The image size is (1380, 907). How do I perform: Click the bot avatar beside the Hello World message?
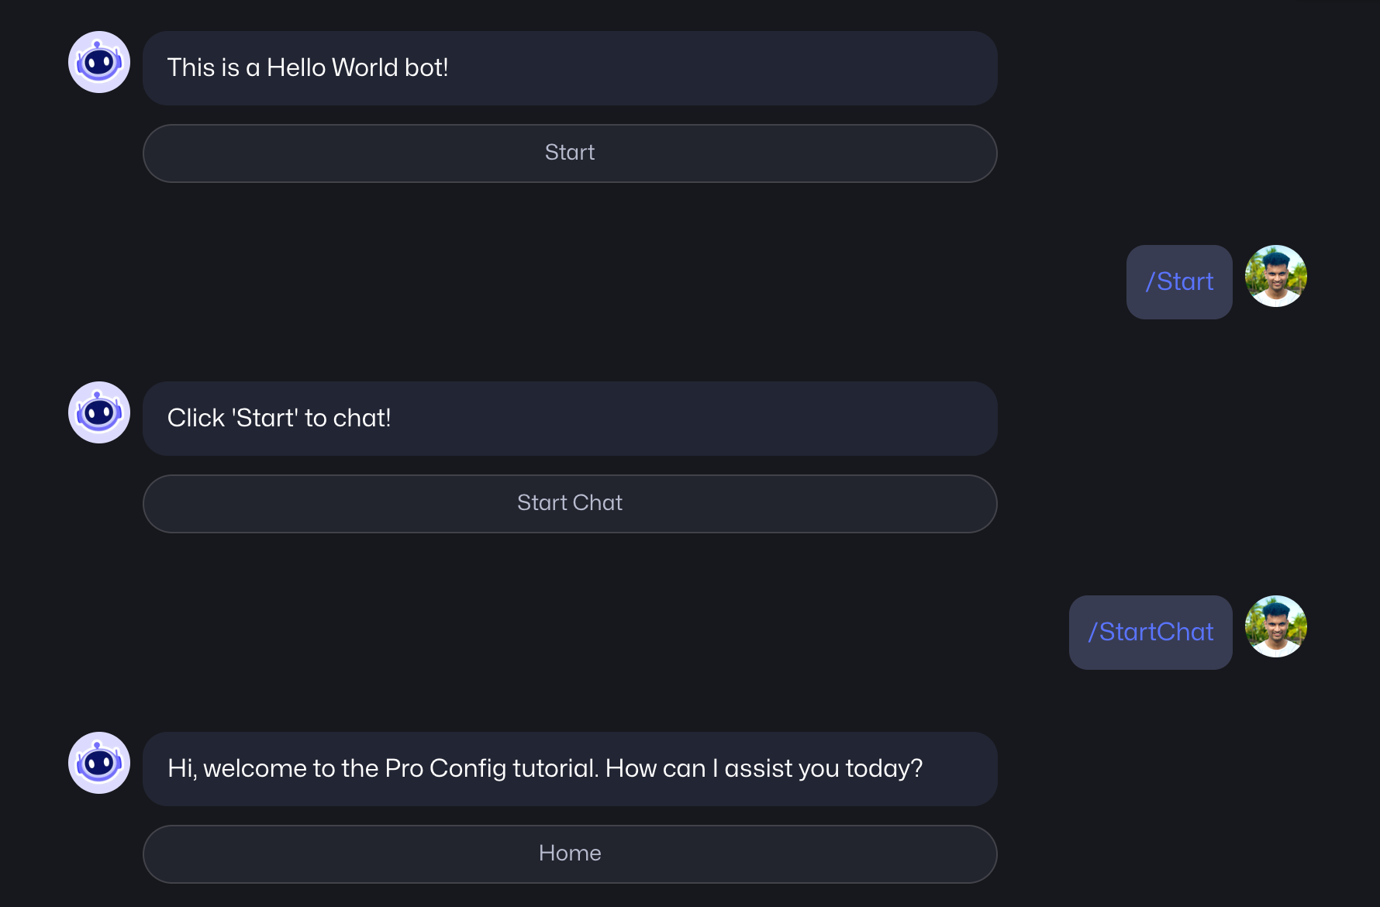[99, 62]
